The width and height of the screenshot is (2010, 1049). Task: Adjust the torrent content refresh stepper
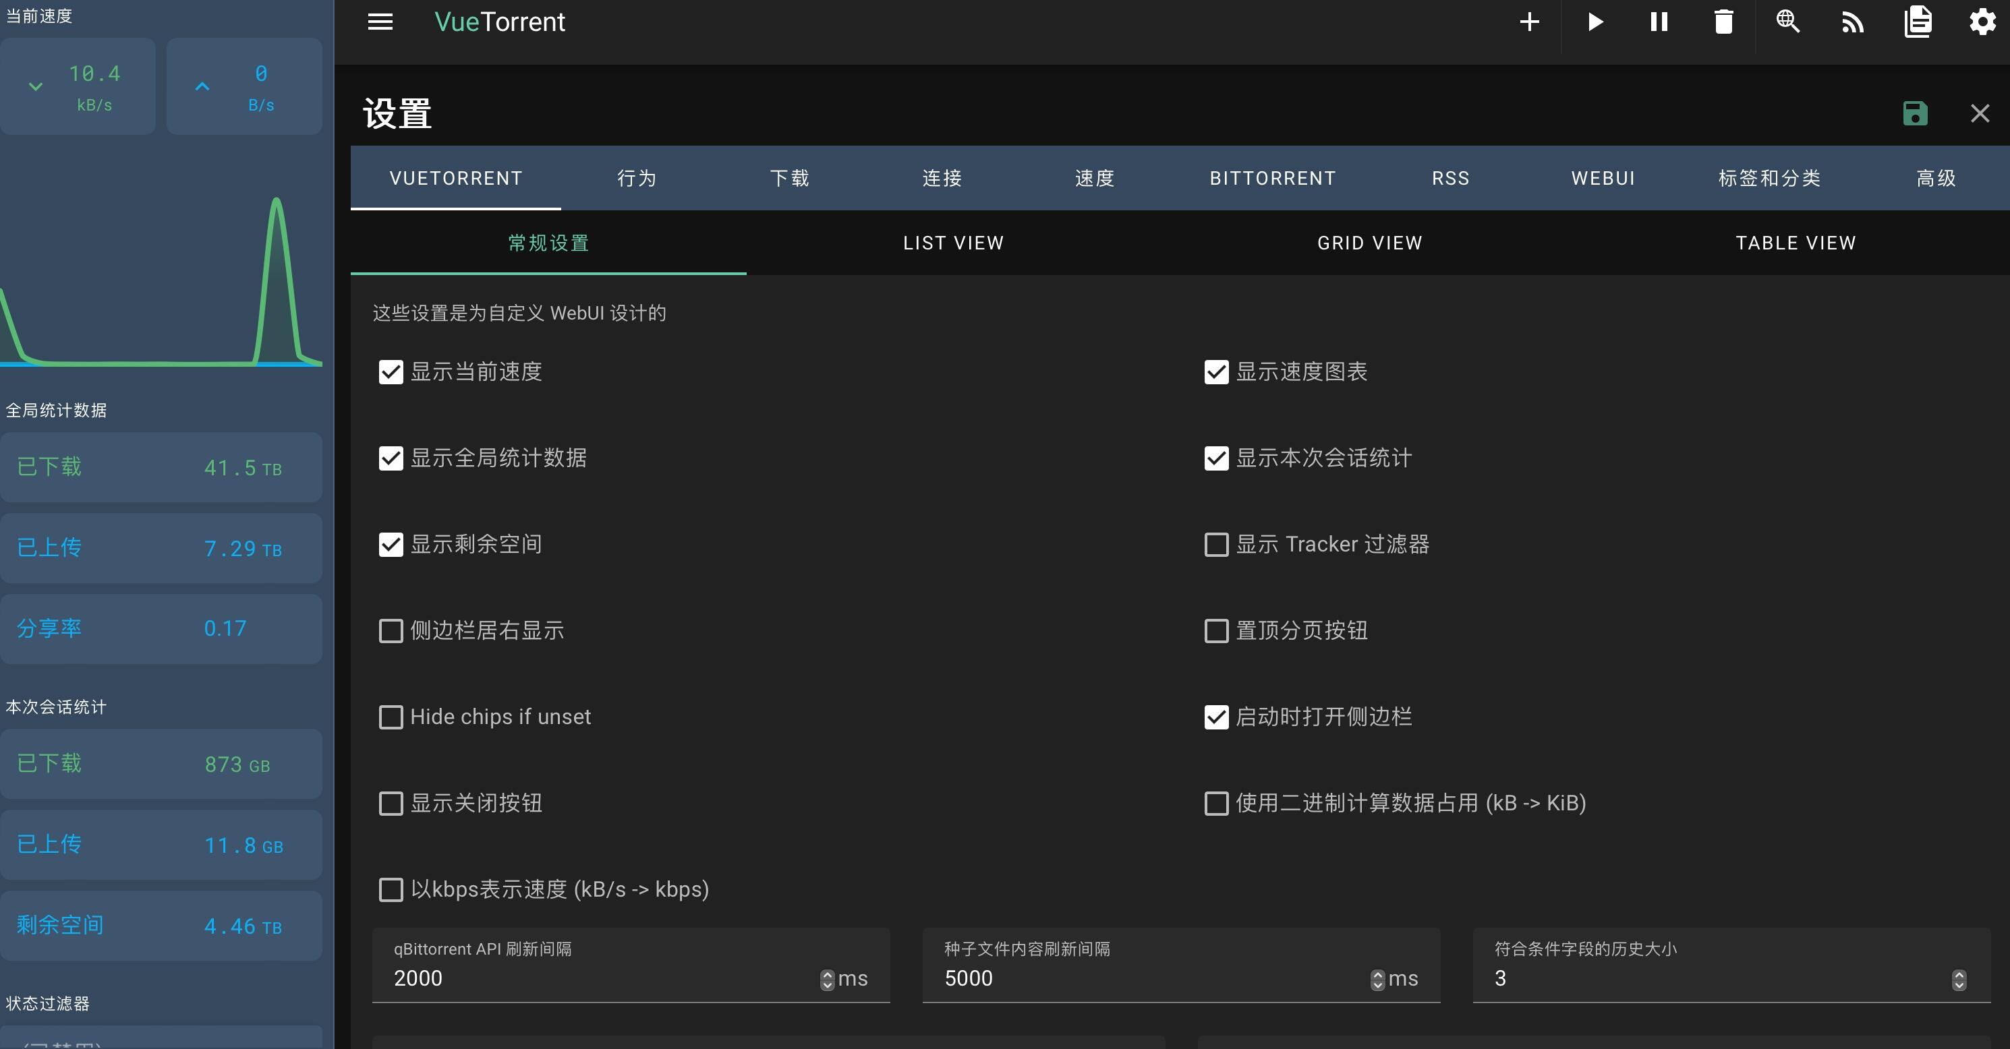tap(1377, 980)
